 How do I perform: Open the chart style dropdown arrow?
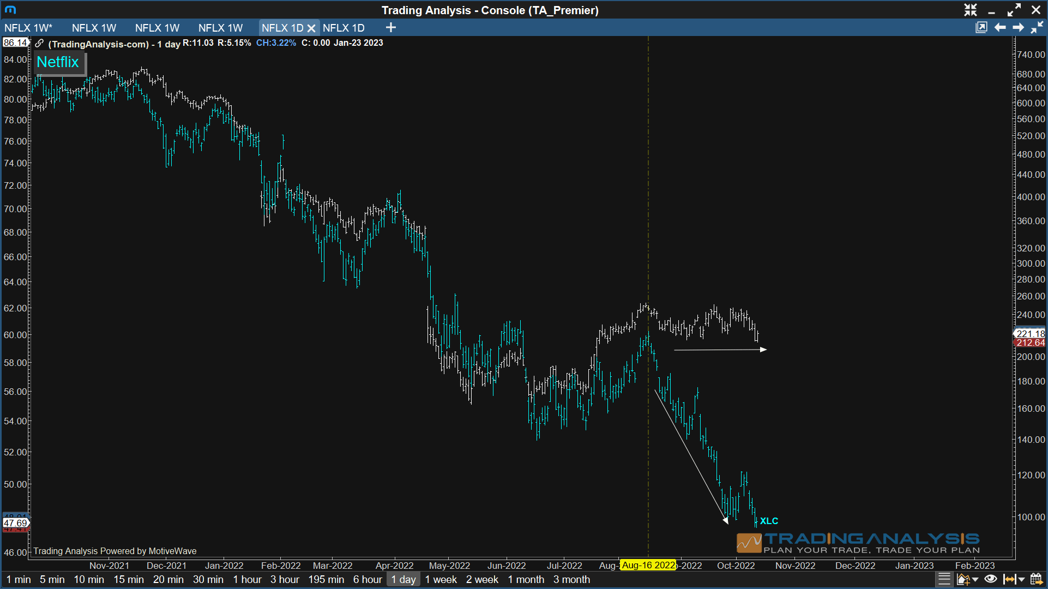pyautogui.click(x=975, y=580)
